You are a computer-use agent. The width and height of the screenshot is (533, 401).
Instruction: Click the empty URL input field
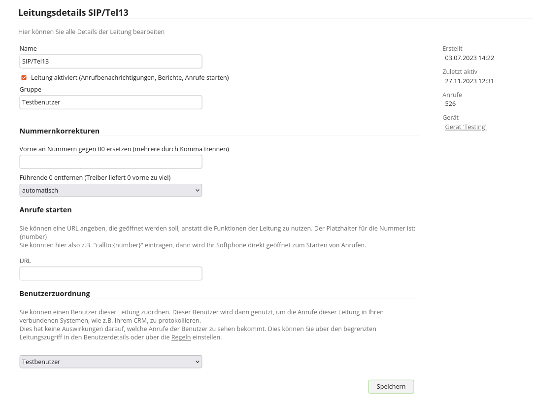click(110, 274)
